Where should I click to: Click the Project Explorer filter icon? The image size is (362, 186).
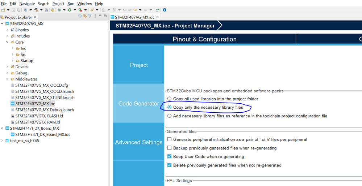pyautogui.click(x=90, y=16)
